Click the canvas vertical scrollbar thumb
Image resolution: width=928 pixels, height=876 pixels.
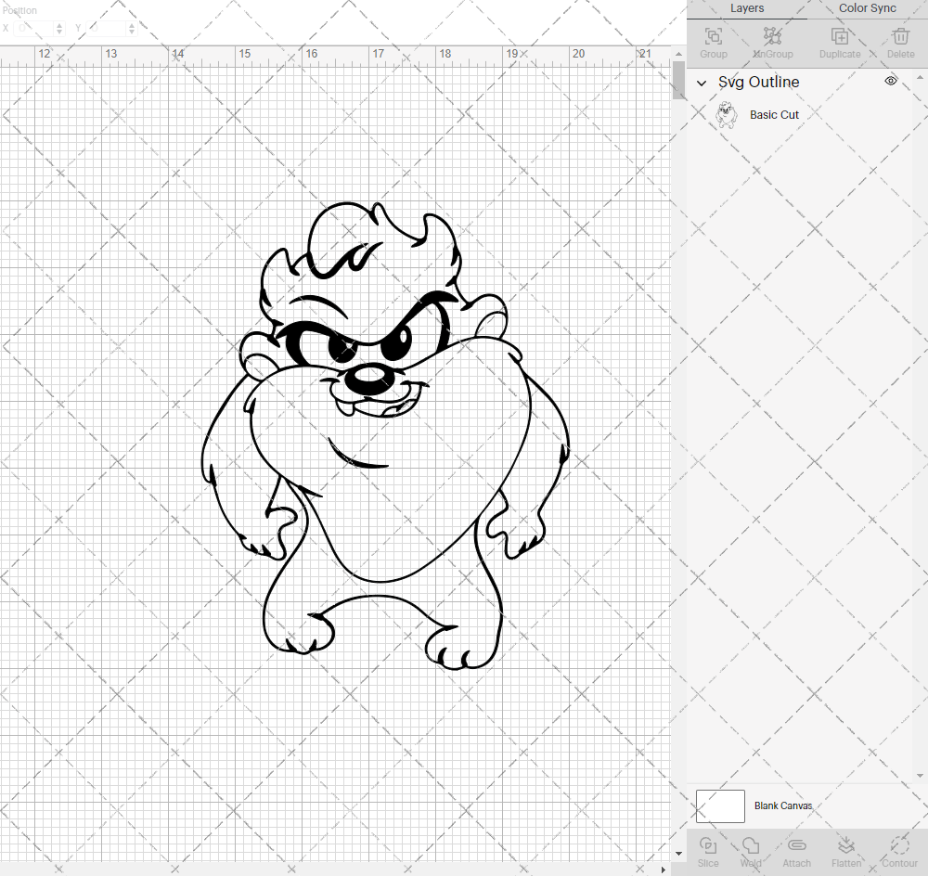coord(679,81)
